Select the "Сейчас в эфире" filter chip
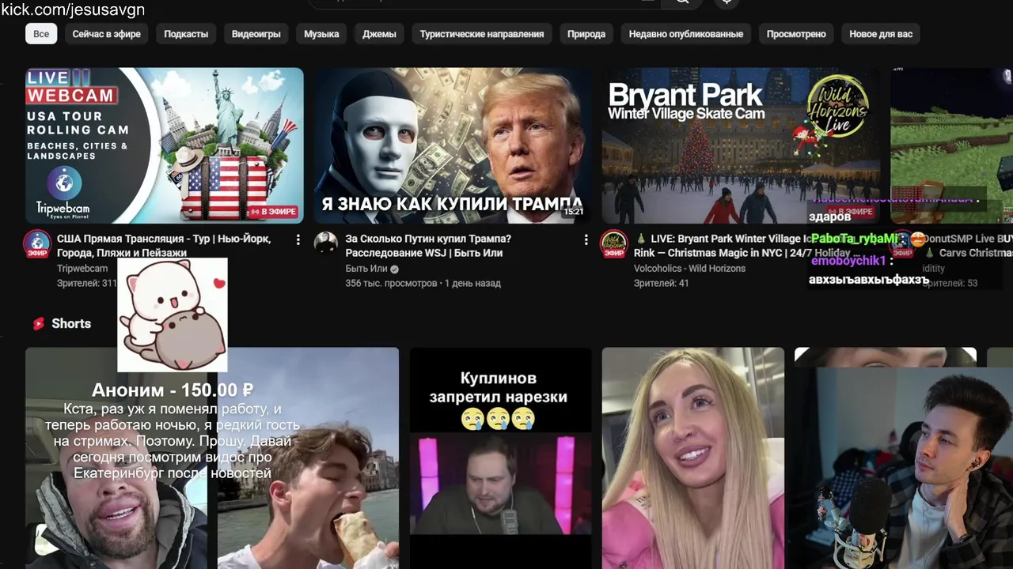 (x=107, y=34)
